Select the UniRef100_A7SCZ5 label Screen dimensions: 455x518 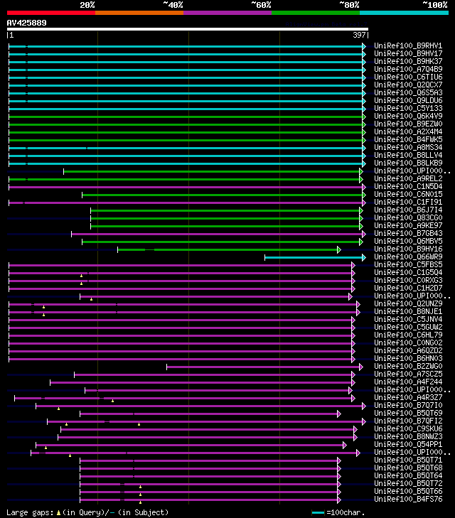point(408,374)
